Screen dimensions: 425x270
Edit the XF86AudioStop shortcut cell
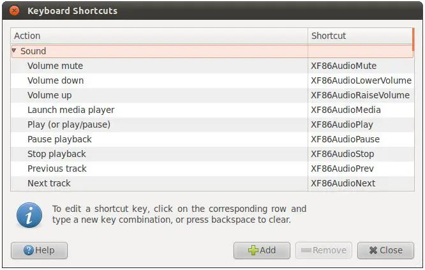[343, 154]
